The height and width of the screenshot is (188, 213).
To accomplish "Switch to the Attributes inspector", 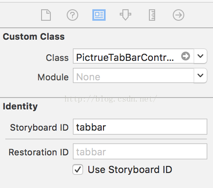I will (x=126, y=15).
